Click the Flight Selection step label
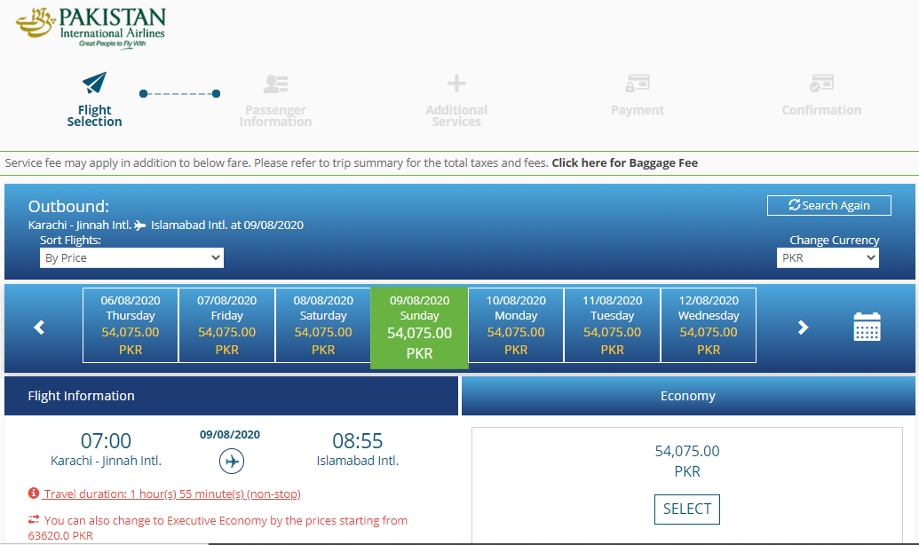 tap(94, 116)
